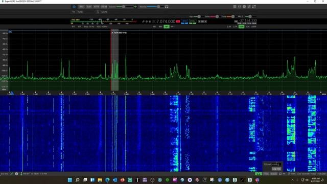The width and height of the screenshot is (327, 184).
Task: Enable XIT offset
Action: [x=80, y=27]
